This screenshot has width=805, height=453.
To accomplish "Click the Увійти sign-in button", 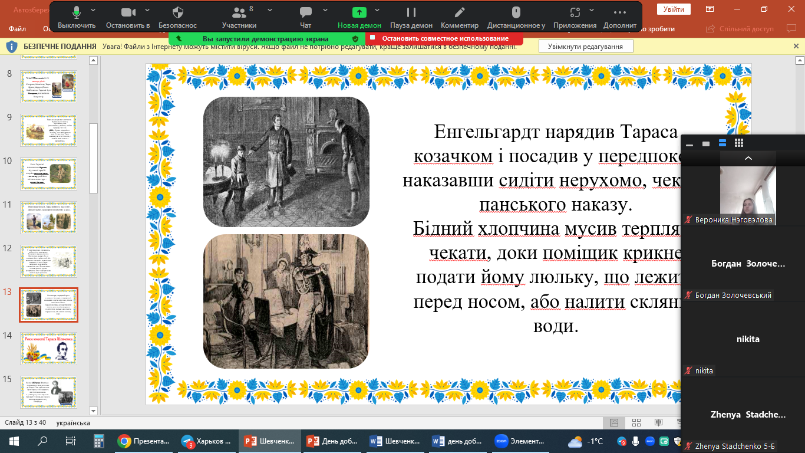I will 674,9.
